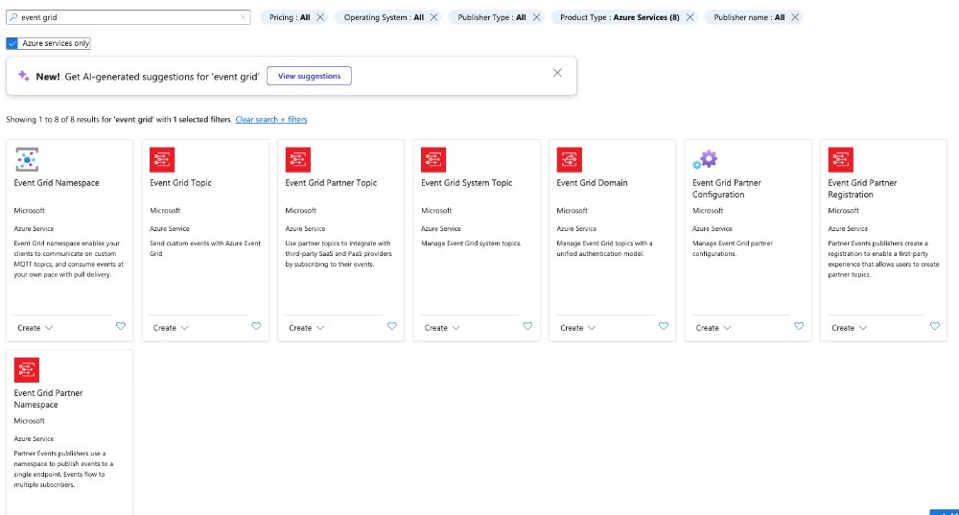Remove the Publisher name filter chip
This screenshot has width=959, height=515.
click(x=795, y=17)
